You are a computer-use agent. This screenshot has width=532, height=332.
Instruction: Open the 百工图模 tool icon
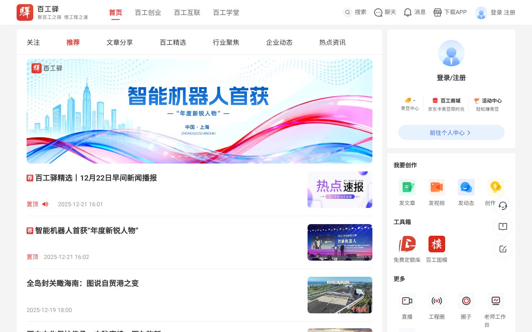437,244
